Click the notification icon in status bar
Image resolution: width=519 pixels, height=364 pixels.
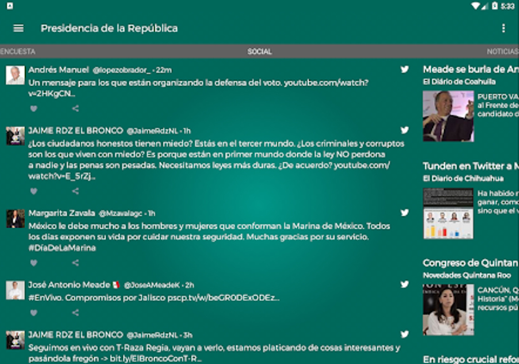tap(10, 6)
